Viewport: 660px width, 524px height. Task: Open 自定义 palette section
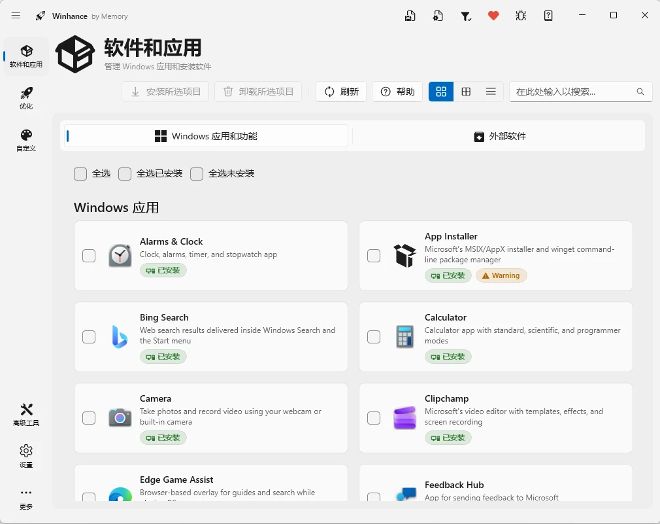tap(26, 140)
